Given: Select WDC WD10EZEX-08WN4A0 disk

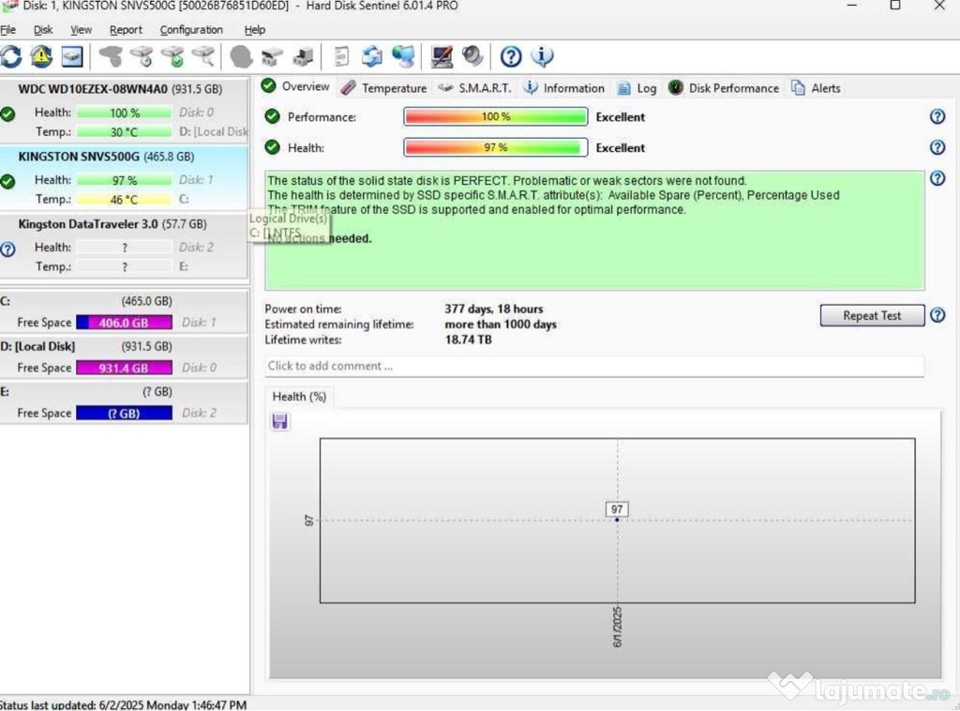Looking at the screenshot, I should [x=125, y=110].
